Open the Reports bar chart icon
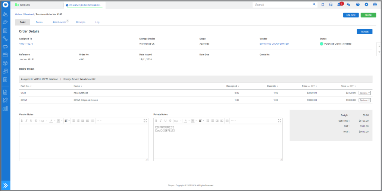Viewport: 382px width, 191px height. [5, 108]
